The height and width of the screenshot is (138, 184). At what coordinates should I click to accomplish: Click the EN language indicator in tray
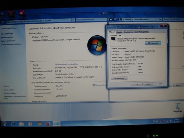pos(154,121)
